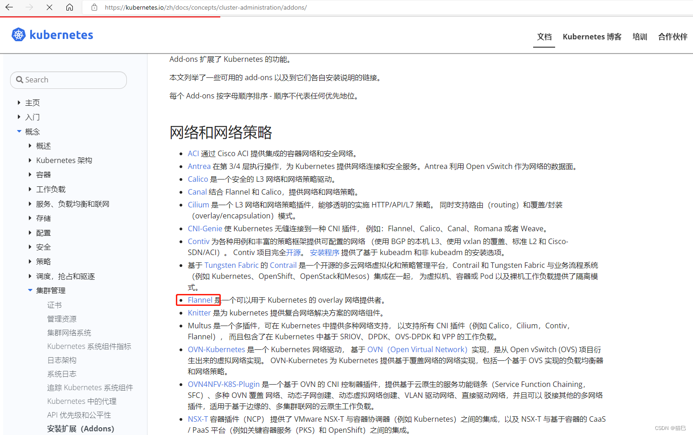
Task: Open the Flannel link
Action: pos(199,300)
